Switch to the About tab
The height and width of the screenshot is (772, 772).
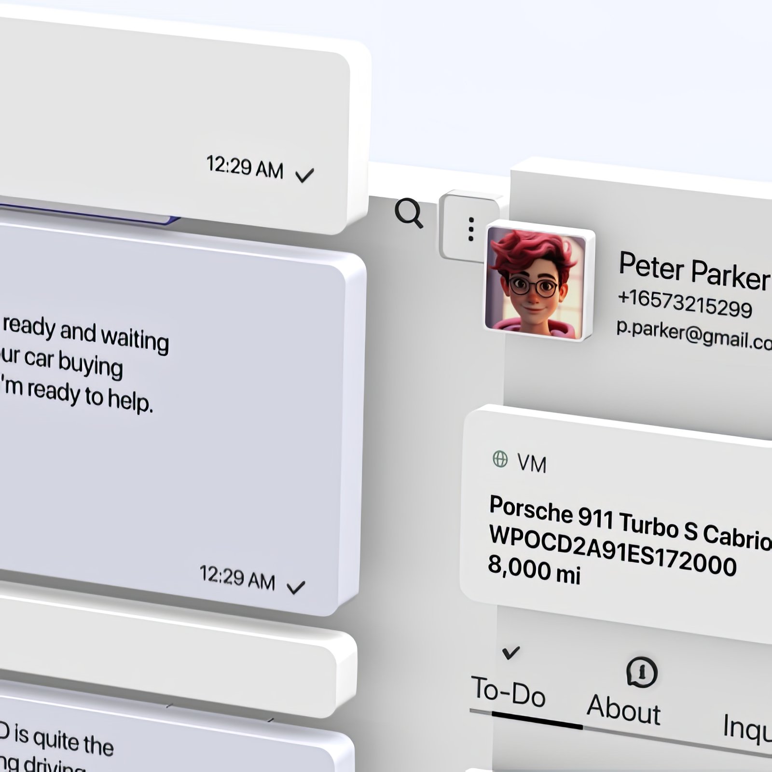pyautogui.click(x=623, y=709)
